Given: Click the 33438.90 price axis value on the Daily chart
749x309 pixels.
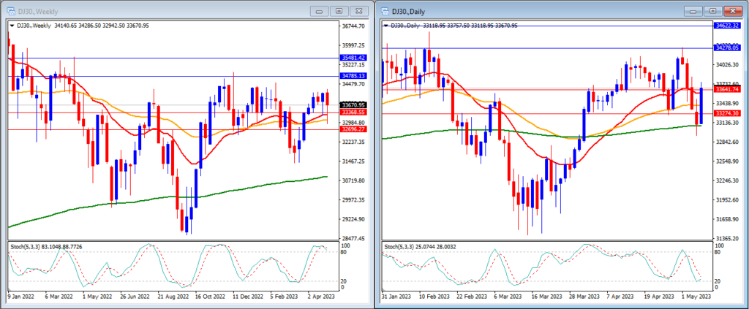Looking at the screenshot, I should tap(727, 104).
